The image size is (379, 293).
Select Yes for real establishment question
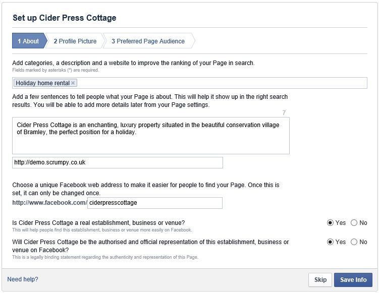click(331, 223)
